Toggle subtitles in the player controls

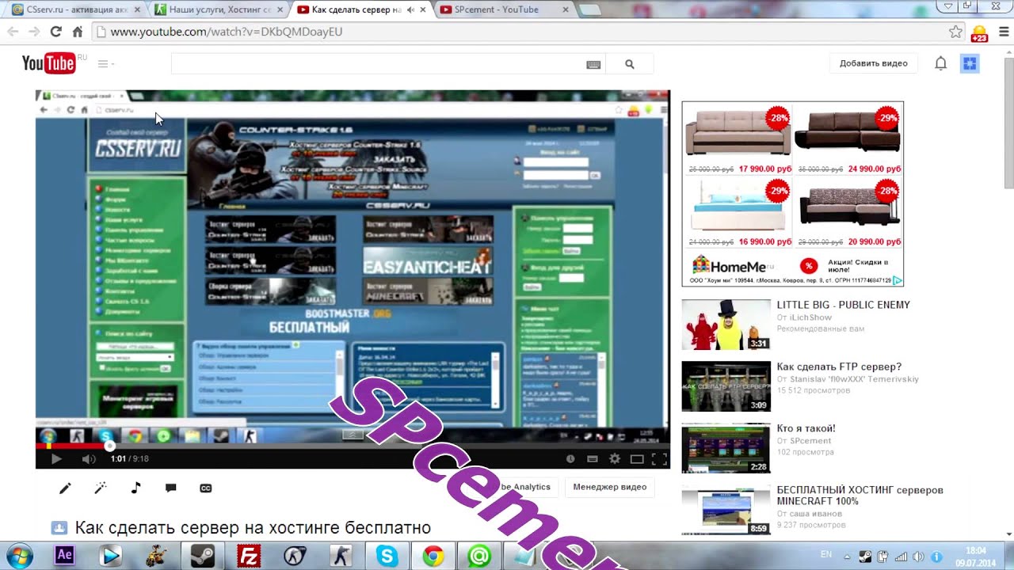[x=592, y=458]
